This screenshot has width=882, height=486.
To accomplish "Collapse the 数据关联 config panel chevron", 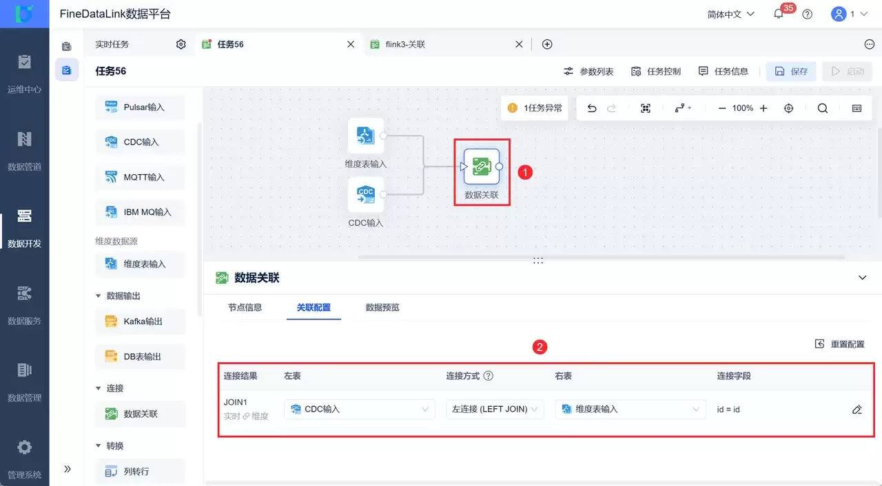I will pyautogui.click(x=862, y=277).
